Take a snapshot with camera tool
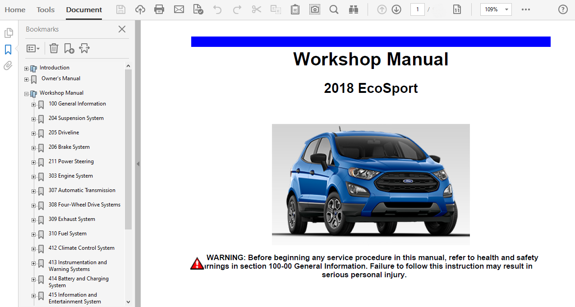This screenshot has height=307, width=575. [x=315, y=9]
